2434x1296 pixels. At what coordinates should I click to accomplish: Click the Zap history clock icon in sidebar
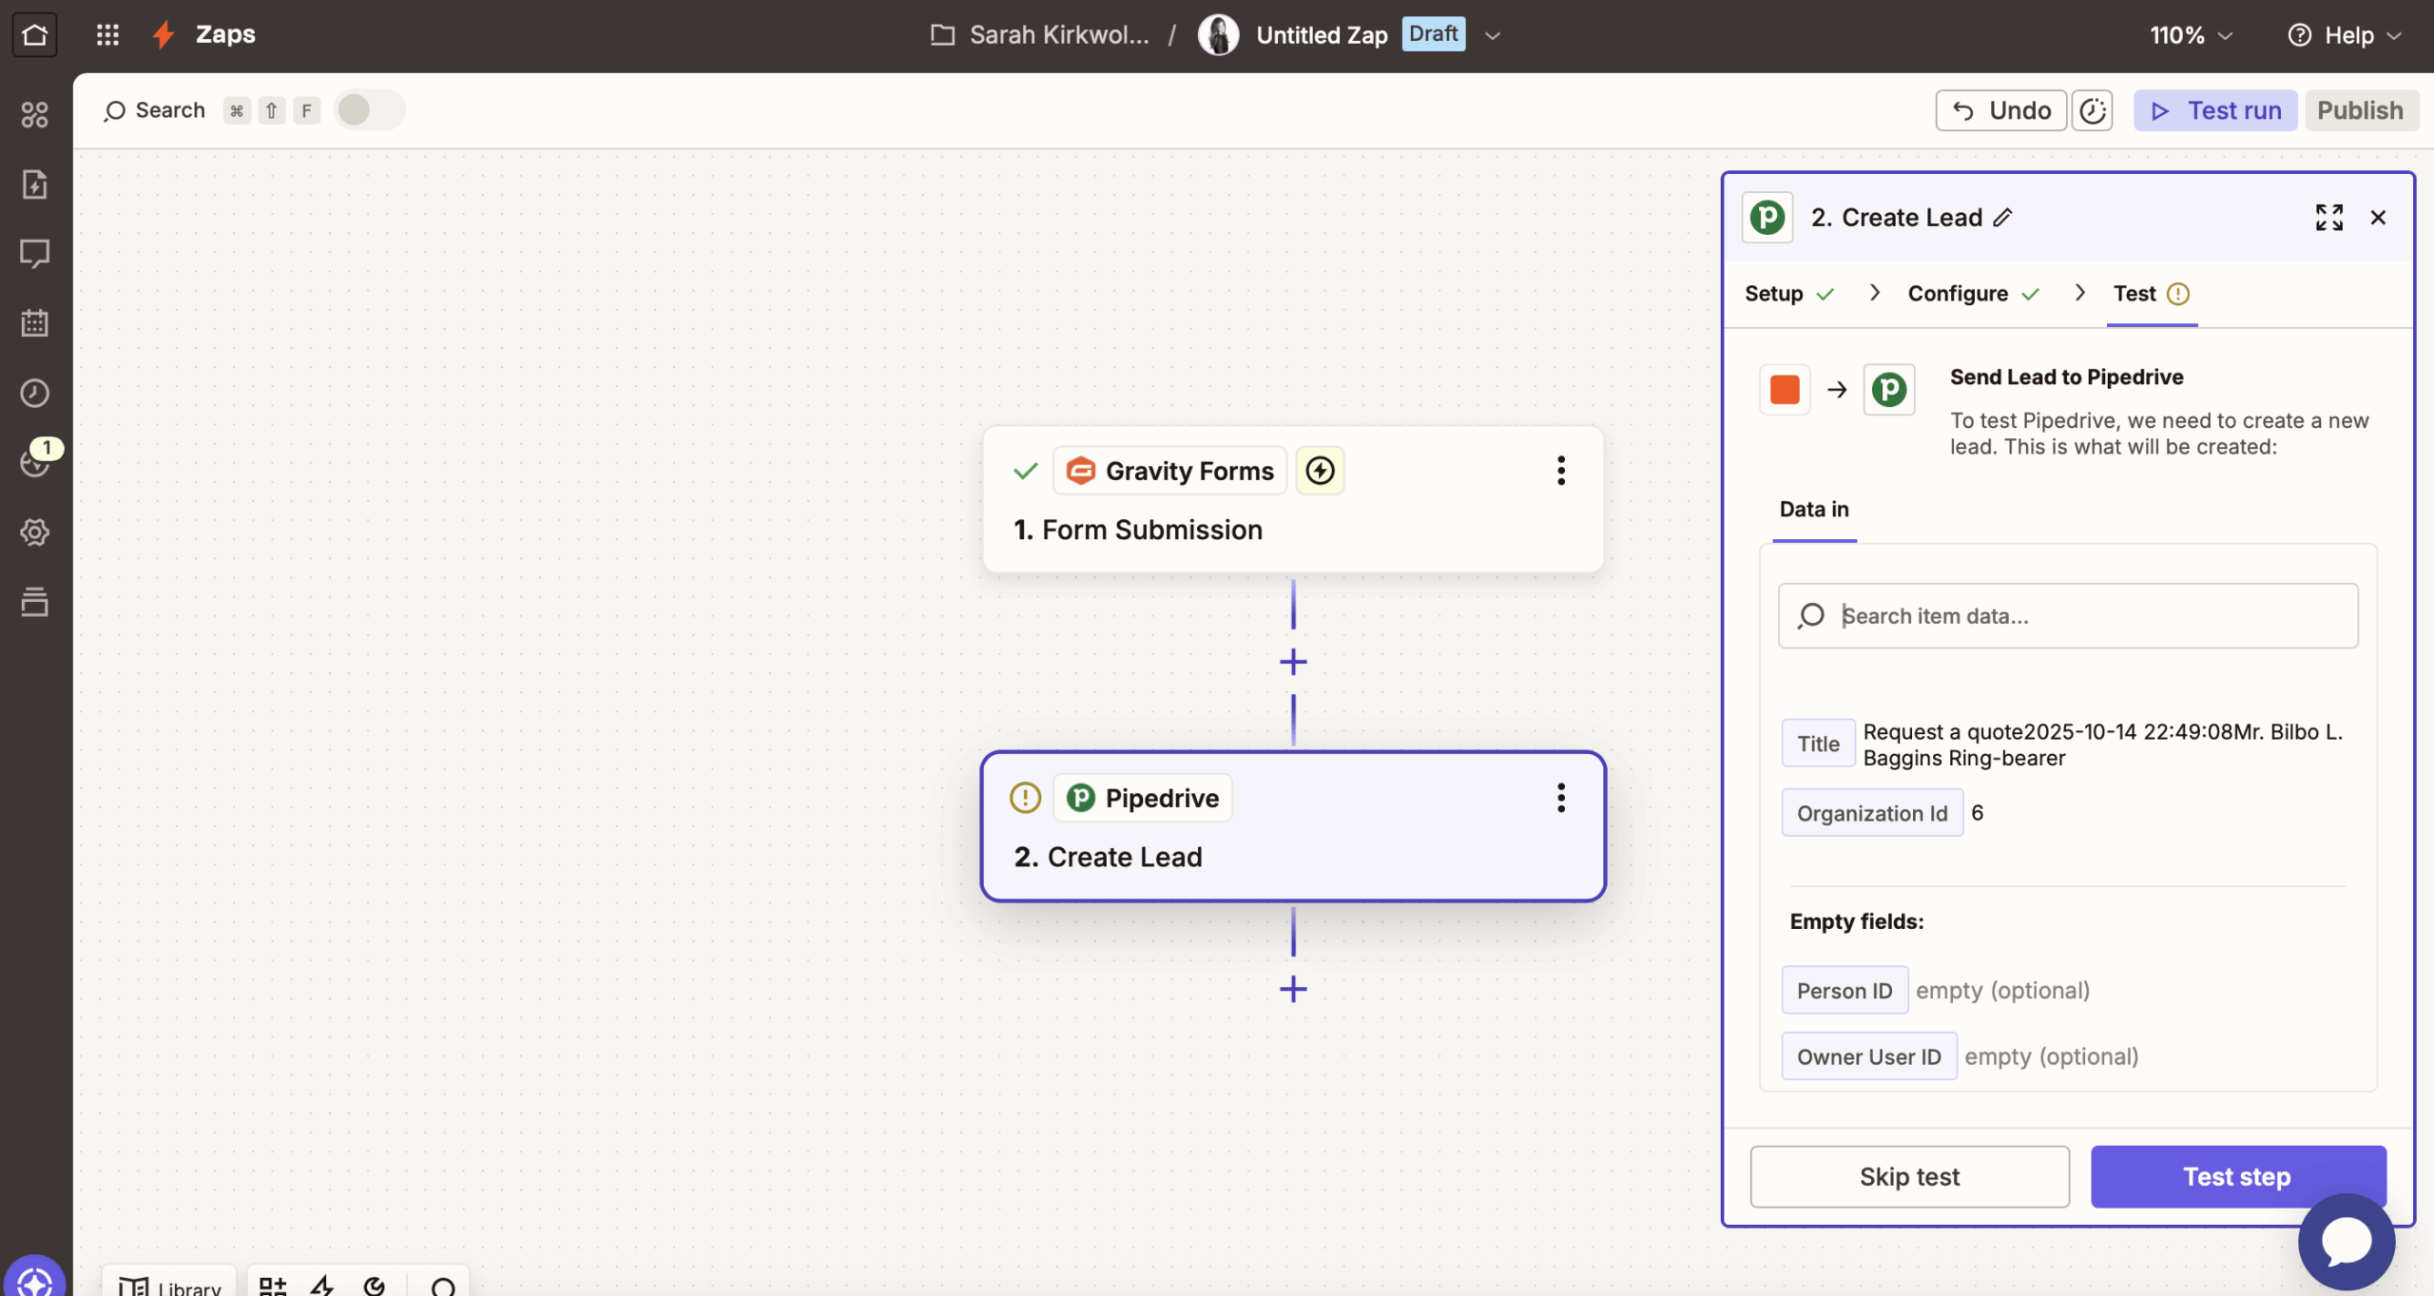pos(34,393)
